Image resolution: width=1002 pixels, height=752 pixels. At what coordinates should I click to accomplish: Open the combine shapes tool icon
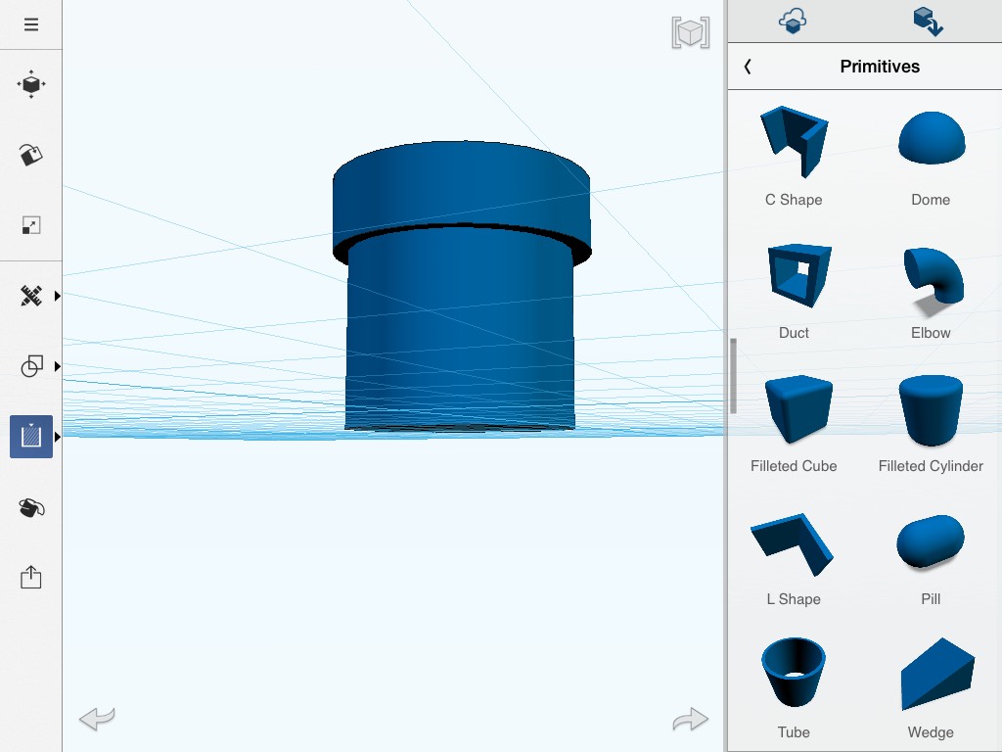(31, 366)
